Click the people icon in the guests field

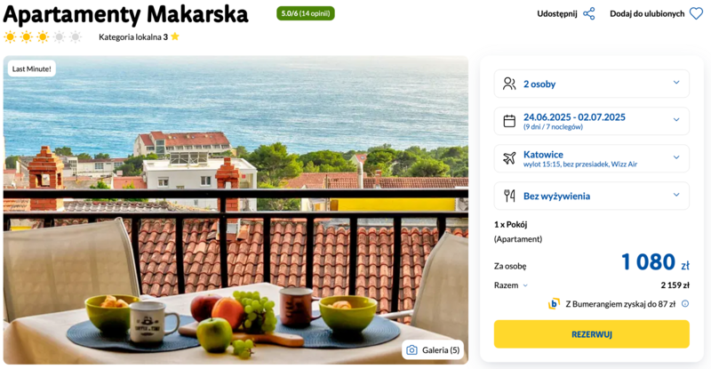509,84
